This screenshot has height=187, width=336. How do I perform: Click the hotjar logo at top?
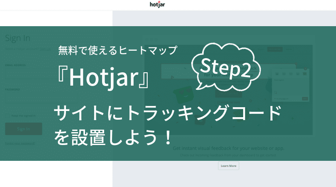[157, 4]
